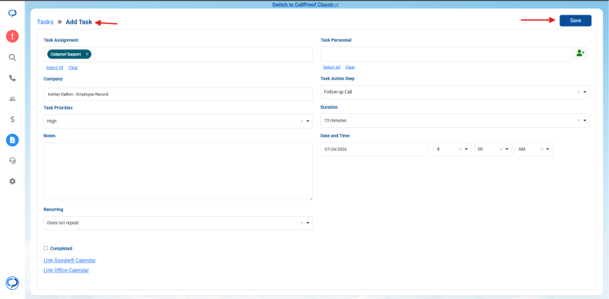Open Link Office Calendar
The width and height of the screenshot is (609, 299).
tap(66, 270)
